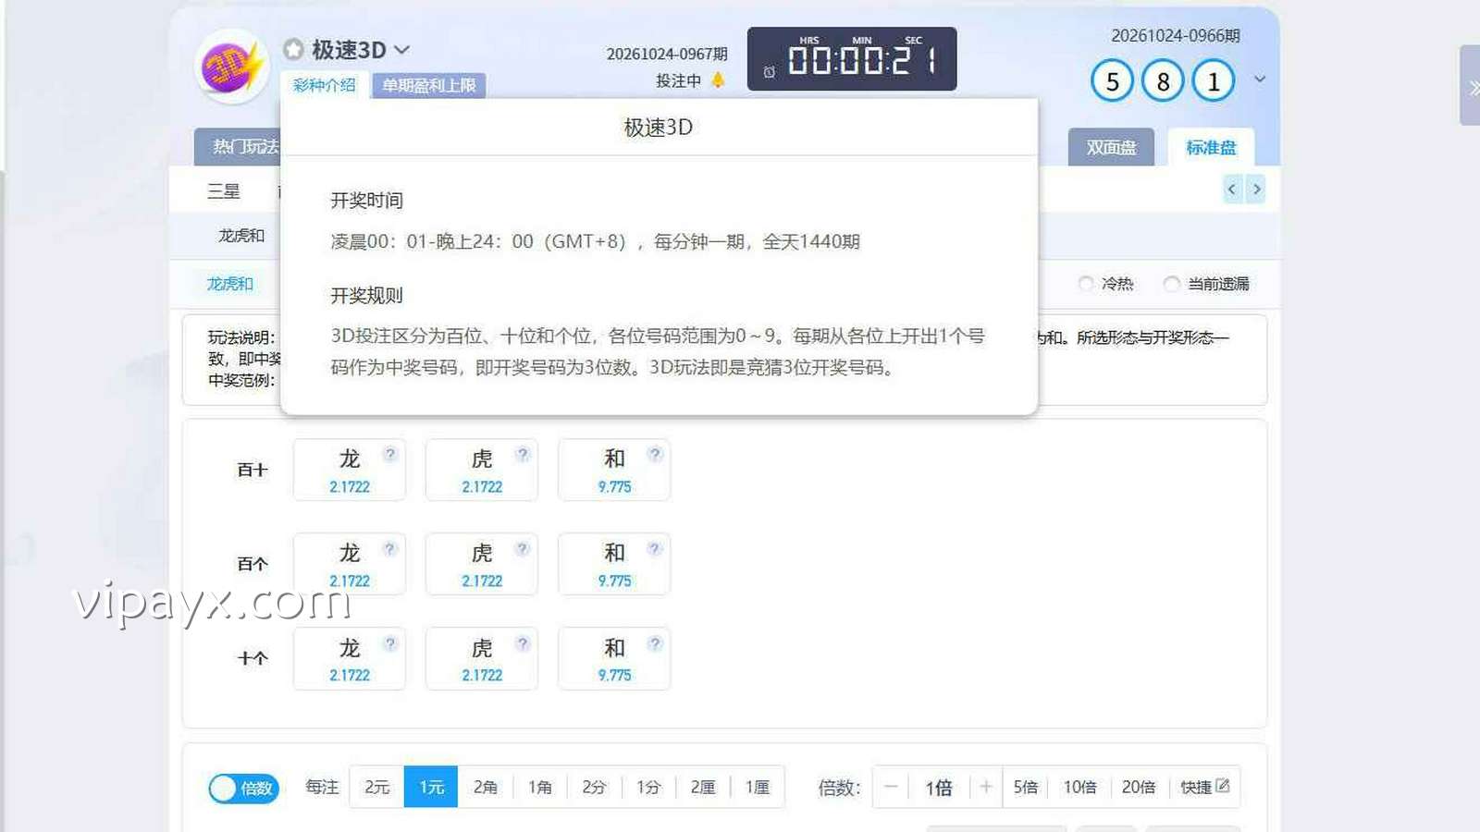Select the 1元 bet unit
The width and height of the screenshot is (1480, 832).
point(431,787)
